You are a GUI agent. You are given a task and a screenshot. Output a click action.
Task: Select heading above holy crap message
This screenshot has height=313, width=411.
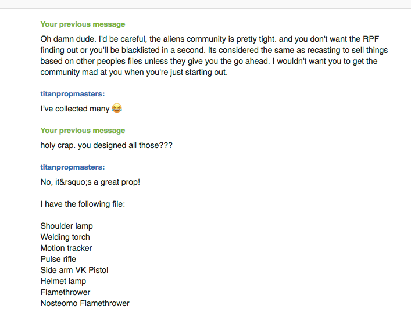tap(83, 131)
